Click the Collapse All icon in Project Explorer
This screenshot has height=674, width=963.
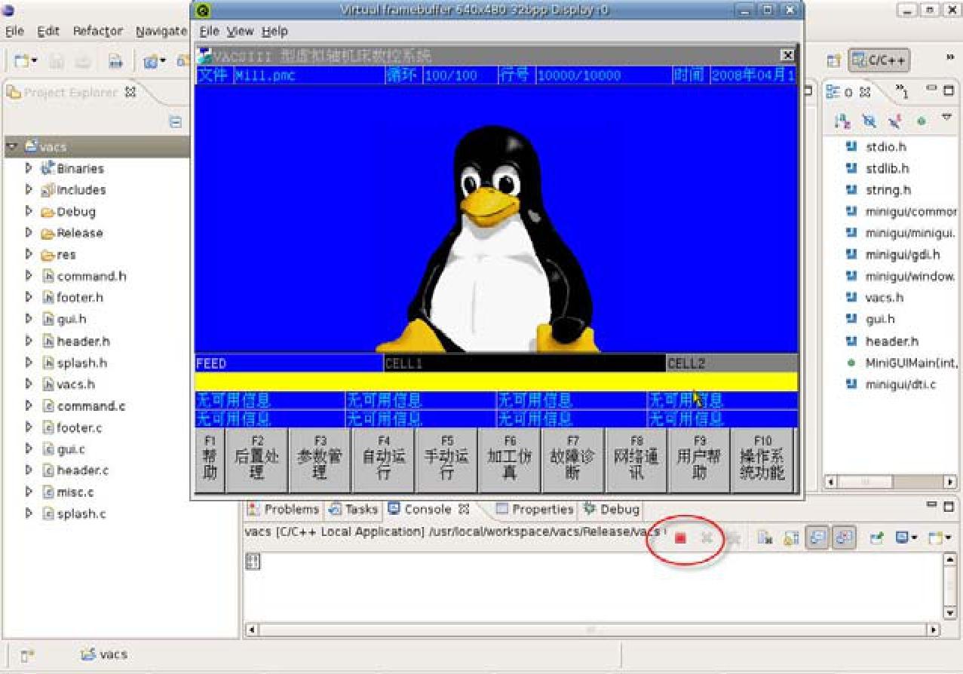(x=175, y=121)
